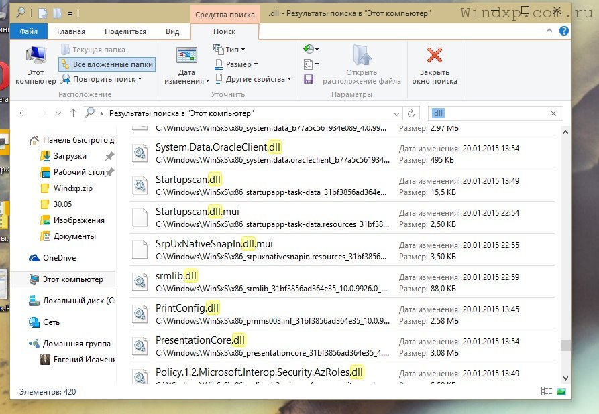The image size is (599, 414).
Task: Select Policy.1.2.Microsoft.Interop.Security.AzRoles.dll result
Action: click(342, 373)
